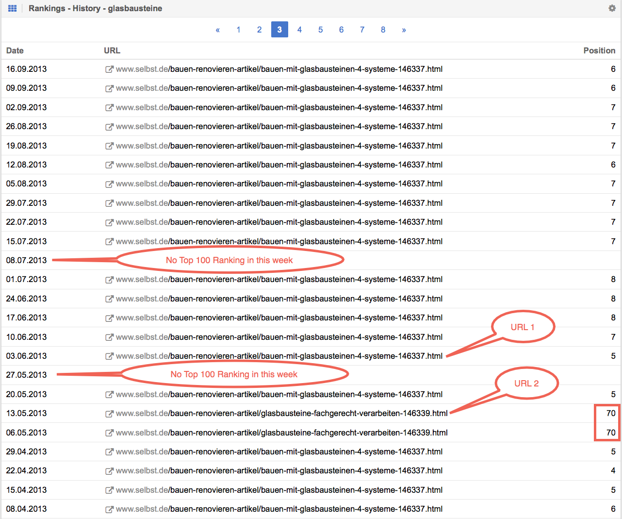Click the grid icon beside Rankings title
This screenshot has height=519, width=622.
pyautogui.click(x=13, y=8)
